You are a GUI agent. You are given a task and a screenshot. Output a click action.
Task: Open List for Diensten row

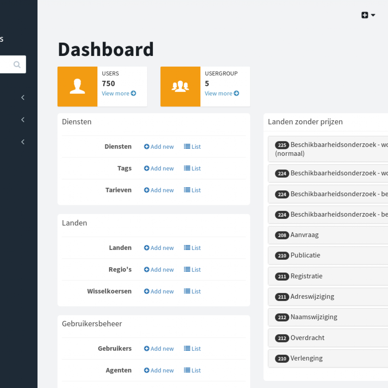click(x=192, y=146)
